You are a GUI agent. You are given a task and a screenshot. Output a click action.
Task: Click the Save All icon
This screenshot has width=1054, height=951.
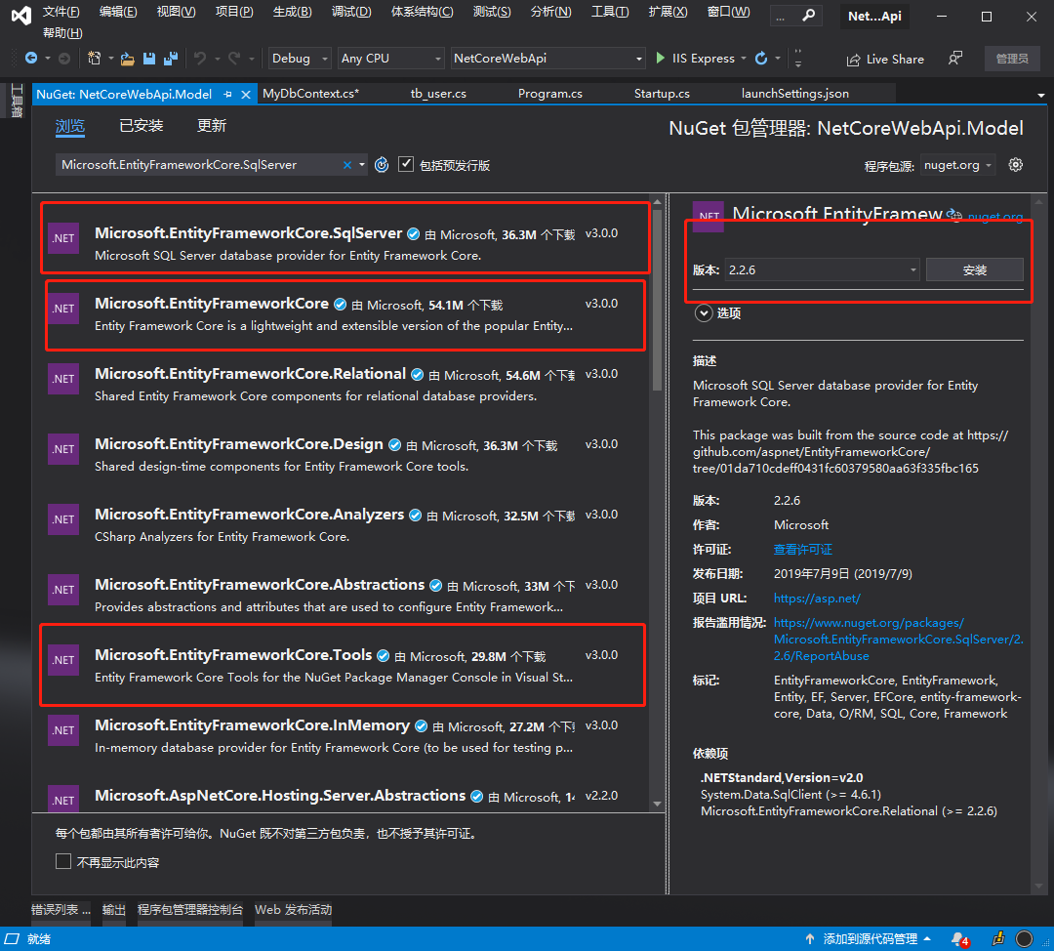coord(171,59)
